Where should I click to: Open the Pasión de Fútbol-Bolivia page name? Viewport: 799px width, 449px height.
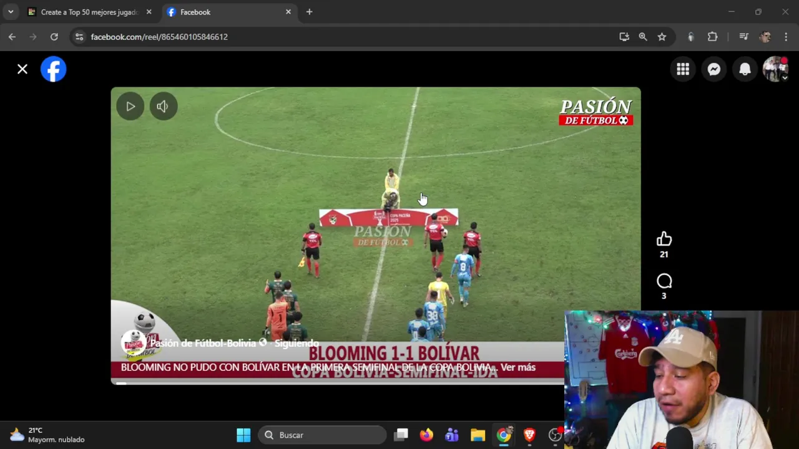(x=203, y=343)
